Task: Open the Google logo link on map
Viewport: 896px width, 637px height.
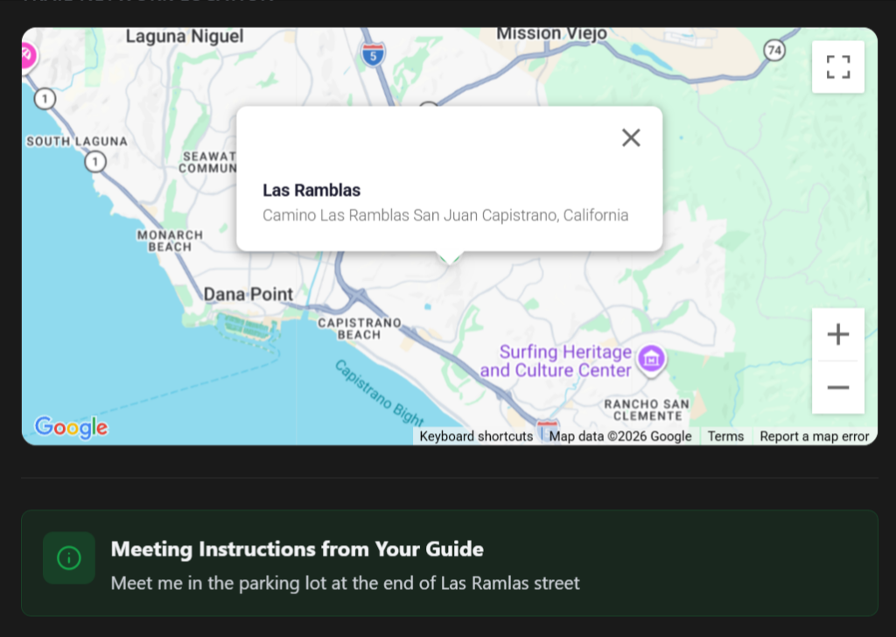Action: tap(71, 427)
